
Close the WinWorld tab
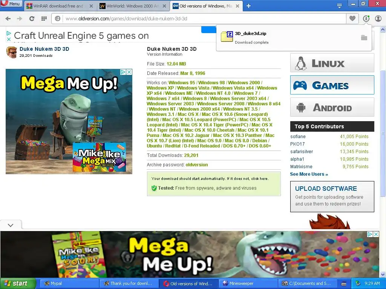[164, 6]
